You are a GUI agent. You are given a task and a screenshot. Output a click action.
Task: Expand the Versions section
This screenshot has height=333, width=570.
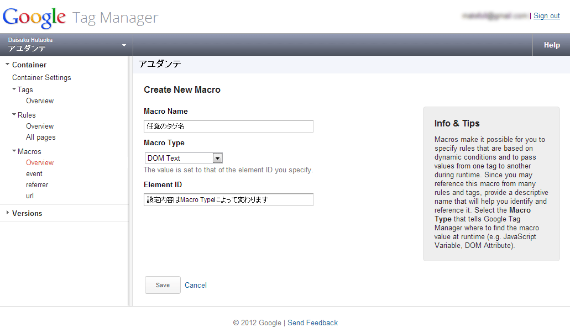[7, 213]
